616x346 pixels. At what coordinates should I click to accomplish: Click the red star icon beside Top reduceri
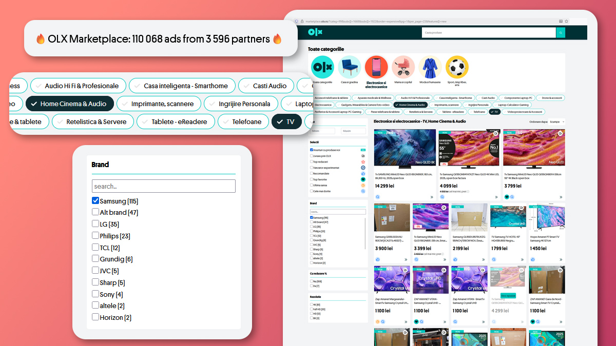pos(363,161)
